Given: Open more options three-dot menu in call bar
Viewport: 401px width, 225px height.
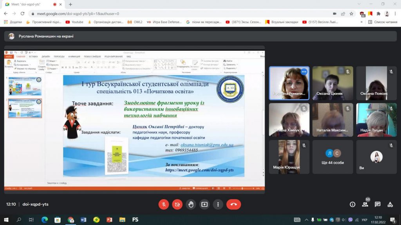Looking at the screenshot, I should point(218,204).
